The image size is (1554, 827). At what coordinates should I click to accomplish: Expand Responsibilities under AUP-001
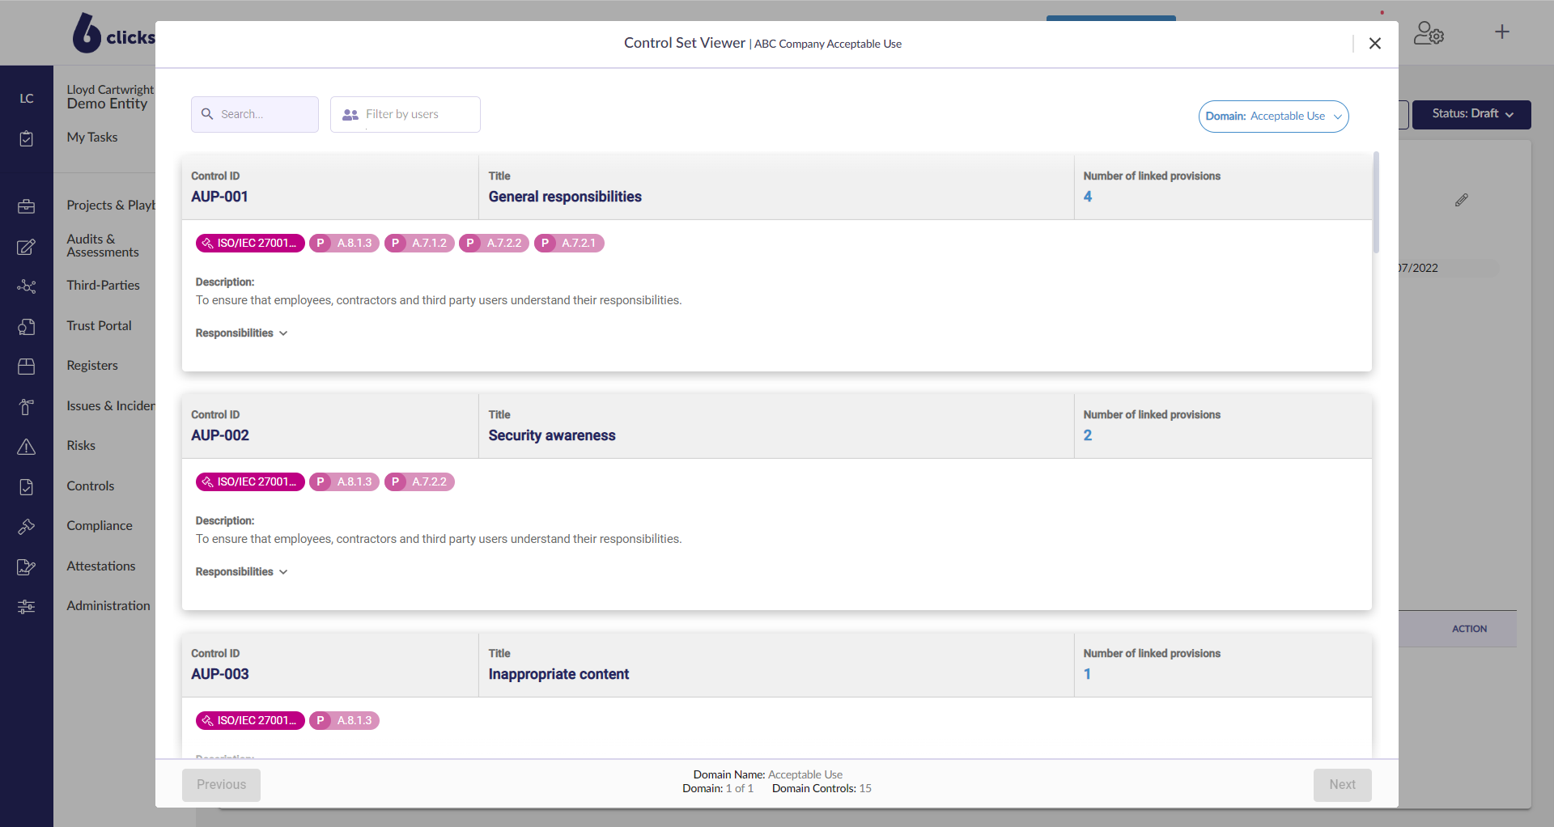click(x=241, y=333)
